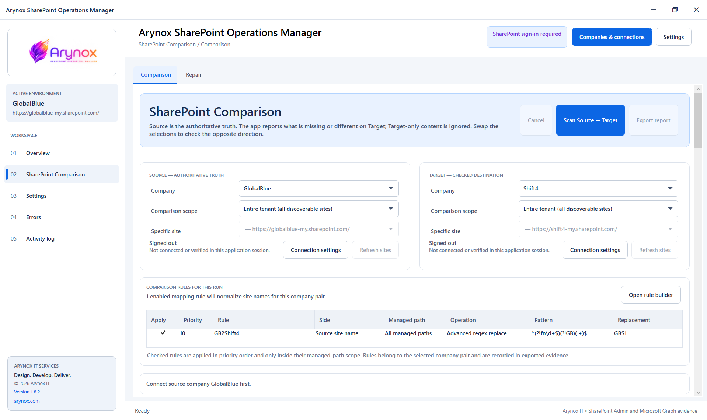Click the All managed paths cell
Viewport: 707px width, 420px height.
click(x=408, y=333)
